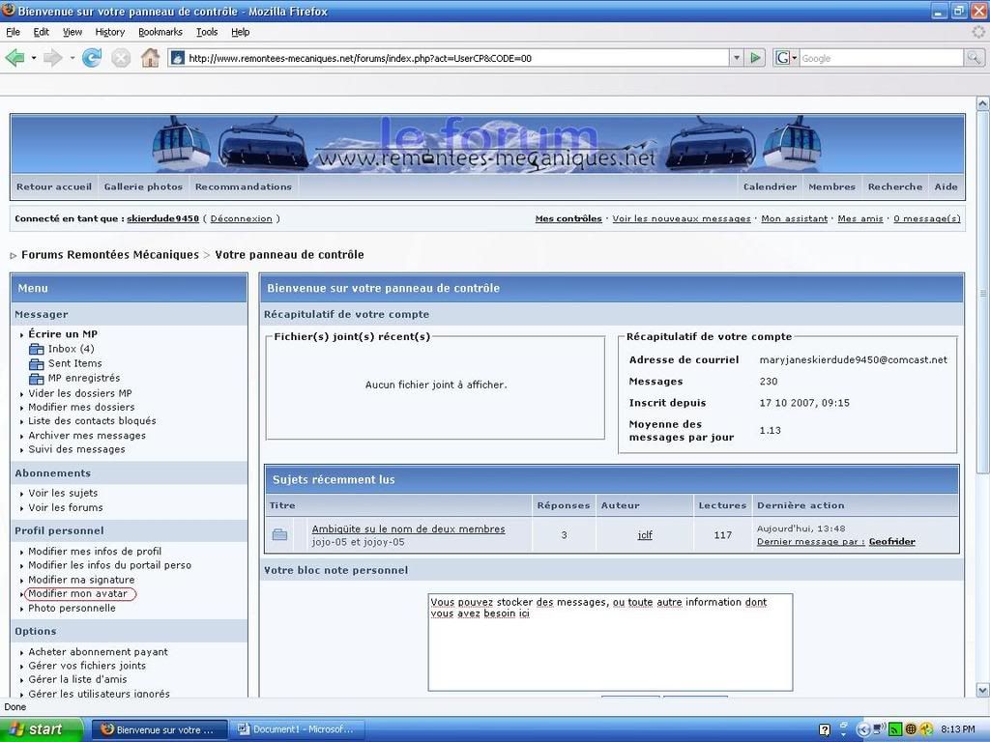Open the Ambigüite su le nom de deux membres topic
The height and width of the screenshot is (742, 990).
(x=408, y=529)
